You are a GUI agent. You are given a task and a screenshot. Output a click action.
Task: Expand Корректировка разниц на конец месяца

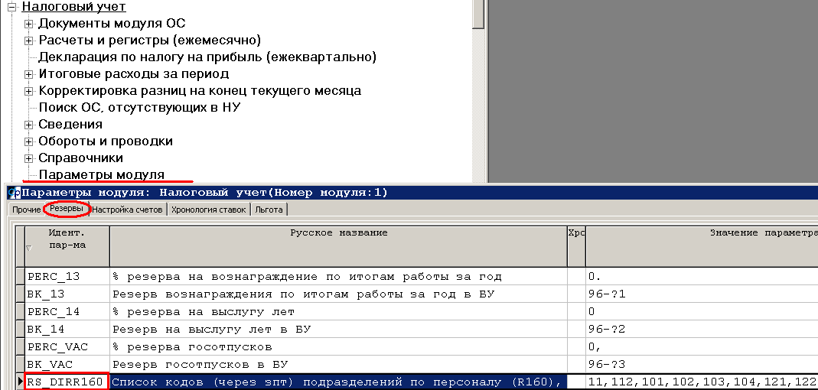[x=29, y=91]
